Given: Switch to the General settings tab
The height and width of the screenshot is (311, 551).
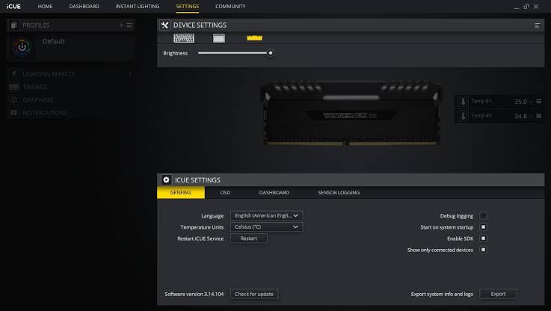Looking at the screenshot, I should tap(181, 193).
